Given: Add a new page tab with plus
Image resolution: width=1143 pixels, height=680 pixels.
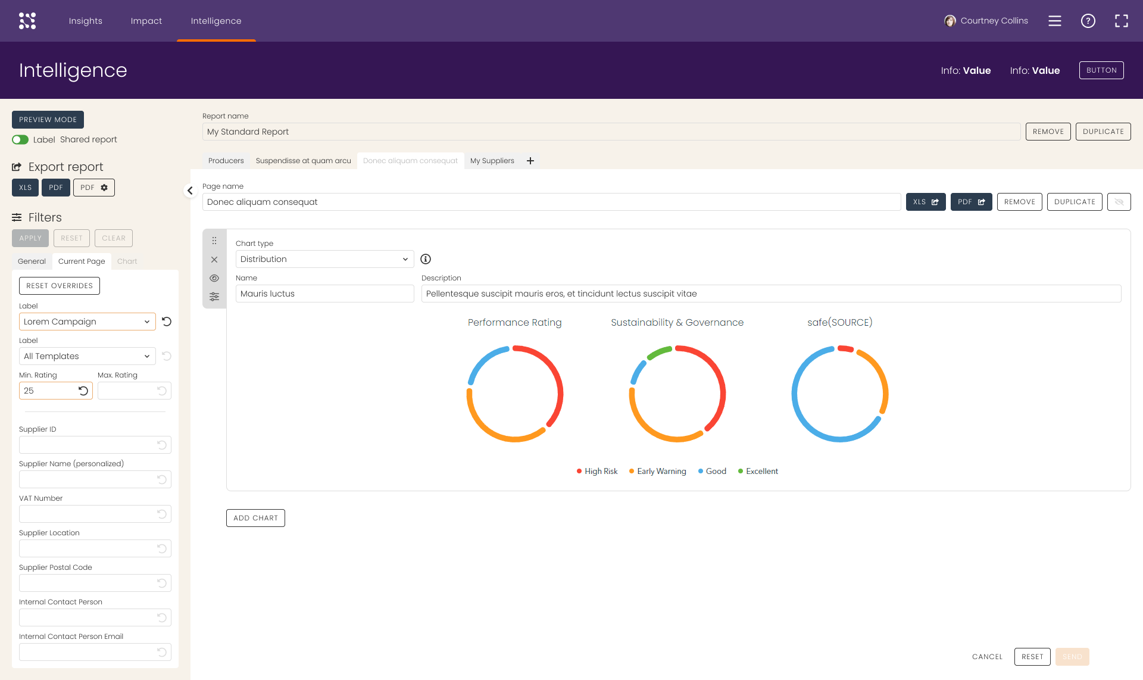Looking at the screenshot, I should (x=530, y=161).
